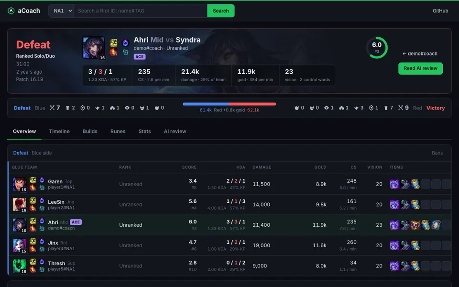Select the Overview tab

[x=24, y=131]
